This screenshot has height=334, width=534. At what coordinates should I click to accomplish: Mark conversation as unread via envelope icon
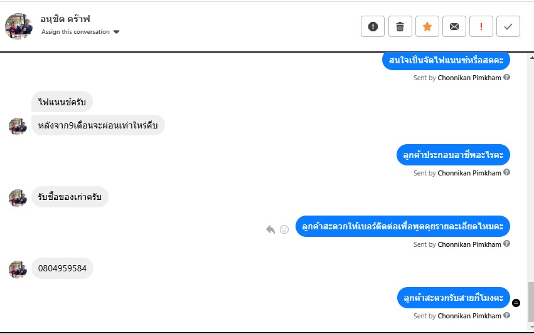pos(454,26)
